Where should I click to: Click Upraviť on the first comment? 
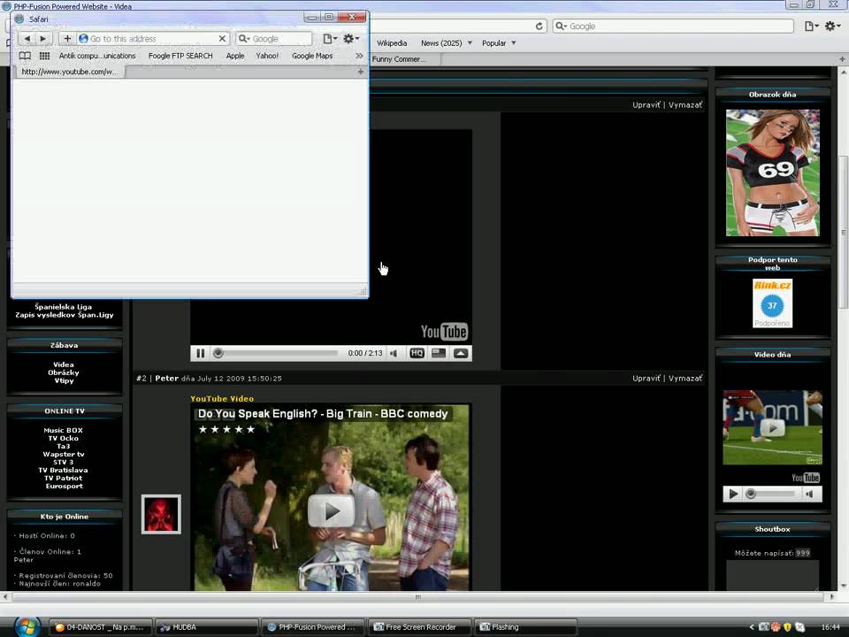point(646,105)
